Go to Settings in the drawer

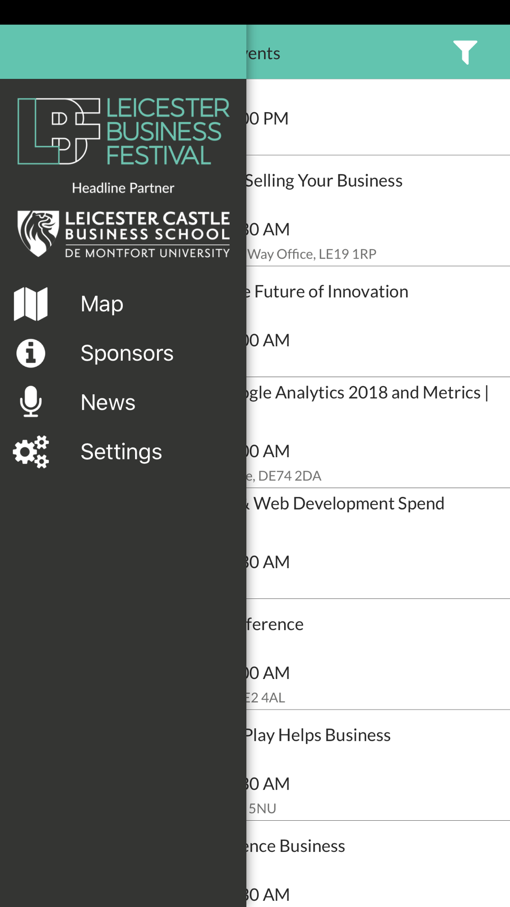pyautogui.click(x=121, y=451)
